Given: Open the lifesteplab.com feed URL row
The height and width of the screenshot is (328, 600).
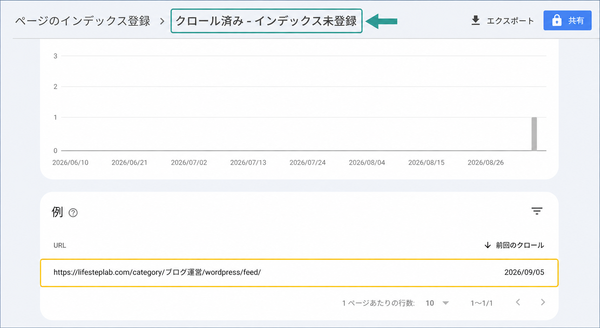Looking at the screenshot, I should click(x=299, y=273).
